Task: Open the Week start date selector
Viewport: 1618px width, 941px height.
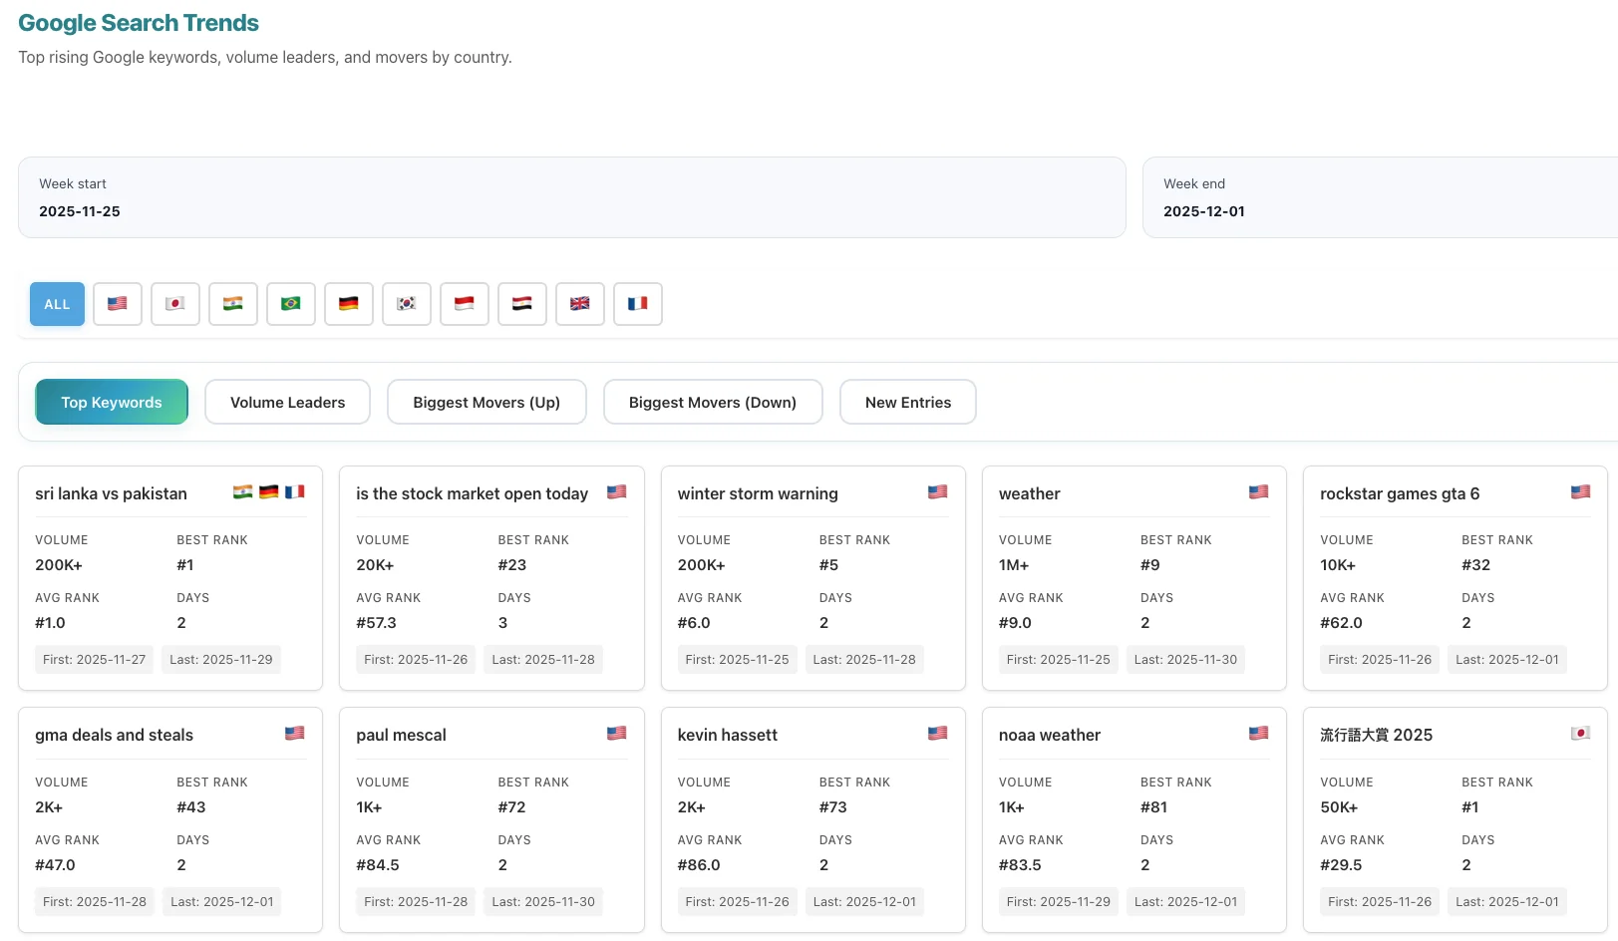Action: point(571,197)
